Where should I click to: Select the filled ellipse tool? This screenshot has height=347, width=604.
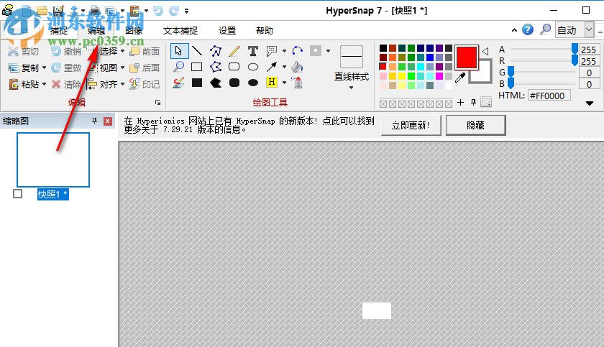coord(252,83)
